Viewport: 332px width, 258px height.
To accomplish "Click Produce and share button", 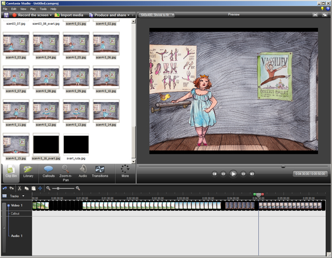I will [x=107, y=15].
